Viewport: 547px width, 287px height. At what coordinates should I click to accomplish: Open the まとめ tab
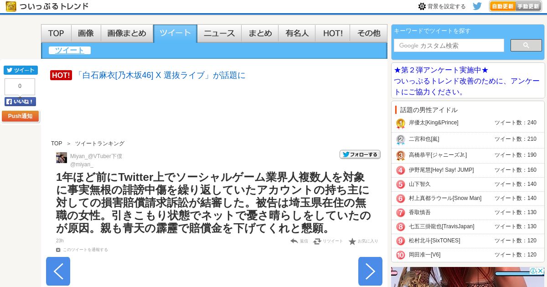click(260, 33)
